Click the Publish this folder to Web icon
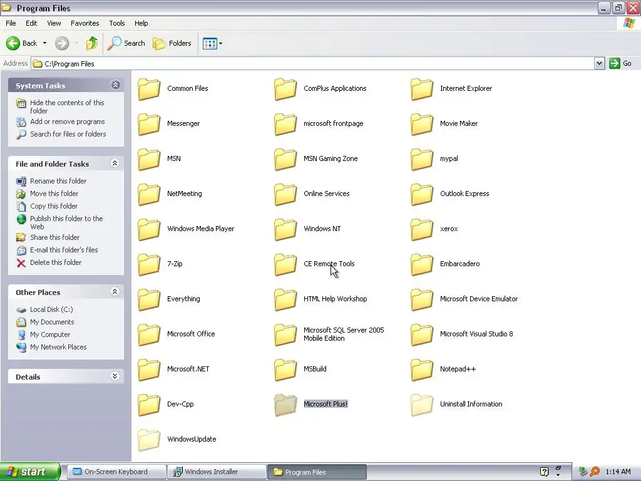The image size is (641, 481). click(21, 219)
